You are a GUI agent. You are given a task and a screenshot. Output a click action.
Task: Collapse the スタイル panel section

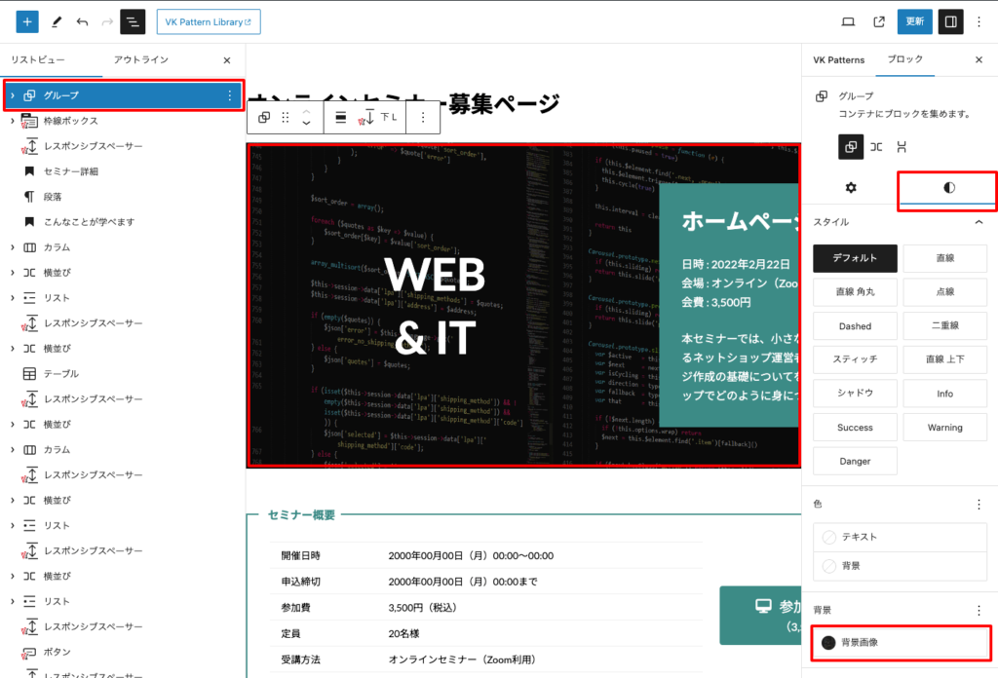(x=979, y=222)
